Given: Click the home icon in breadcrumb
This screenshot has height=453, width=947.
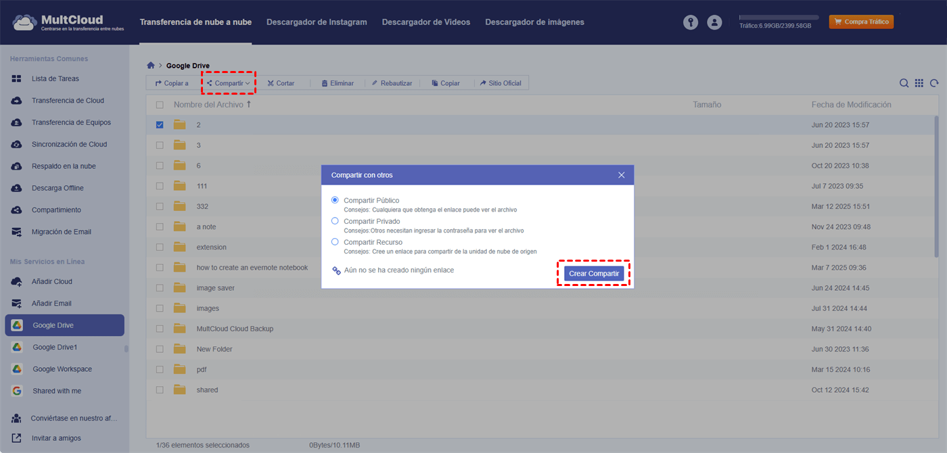Looking at the screenshot, I should click(151, 66).
